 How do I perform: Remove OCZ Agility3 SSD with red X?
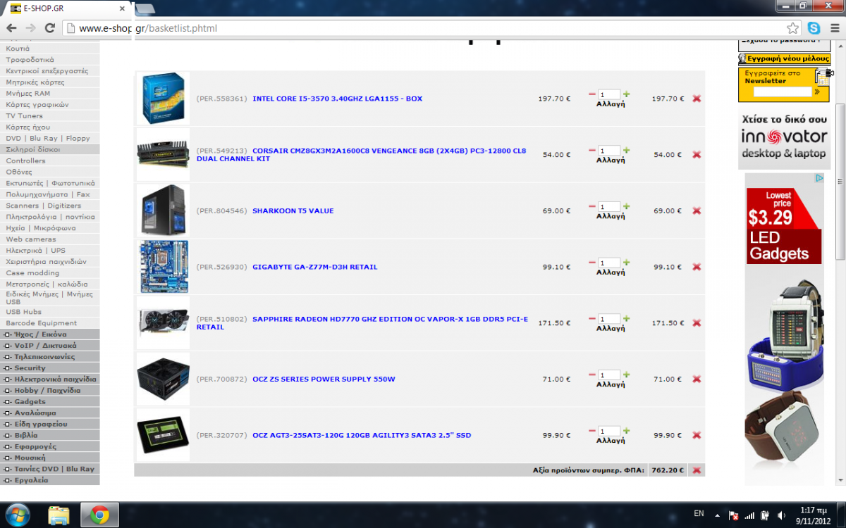[x=697, y=435]
